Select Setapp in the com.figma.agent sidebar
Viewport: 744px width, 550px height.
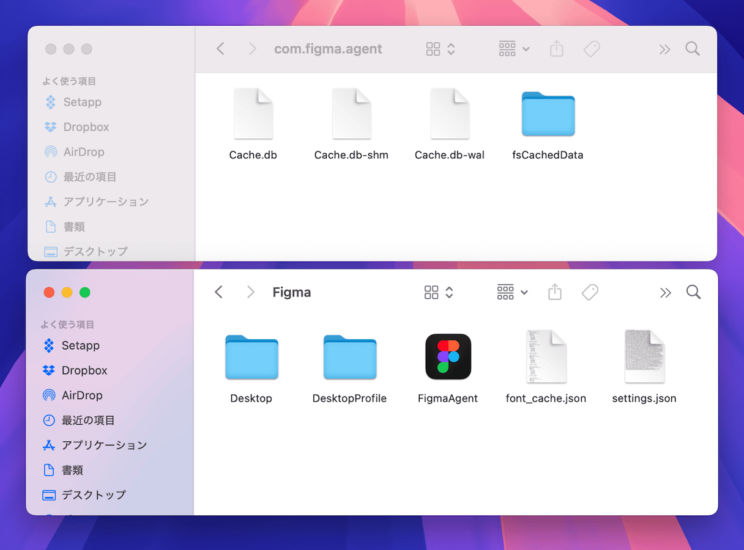click(82, 102)
